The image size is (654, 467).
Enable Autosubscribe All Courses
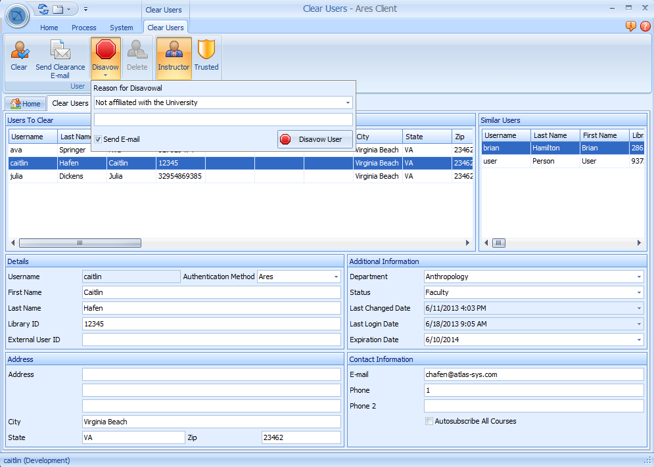(x=429, y=421)
